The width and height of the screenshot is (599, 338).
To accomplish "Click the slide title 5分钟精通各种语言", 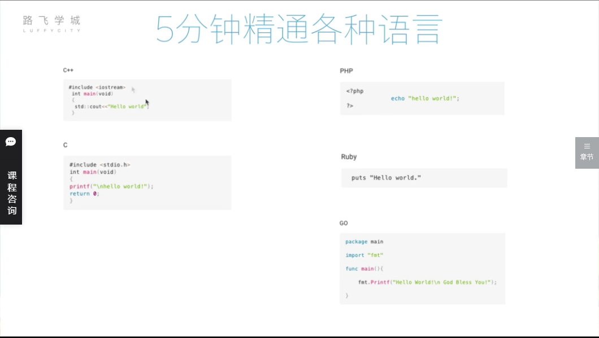I will [299, 29].
